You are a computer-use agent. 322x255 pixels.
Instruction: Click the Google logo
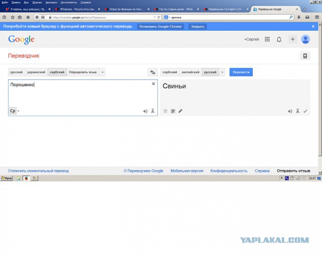point(21,39)
